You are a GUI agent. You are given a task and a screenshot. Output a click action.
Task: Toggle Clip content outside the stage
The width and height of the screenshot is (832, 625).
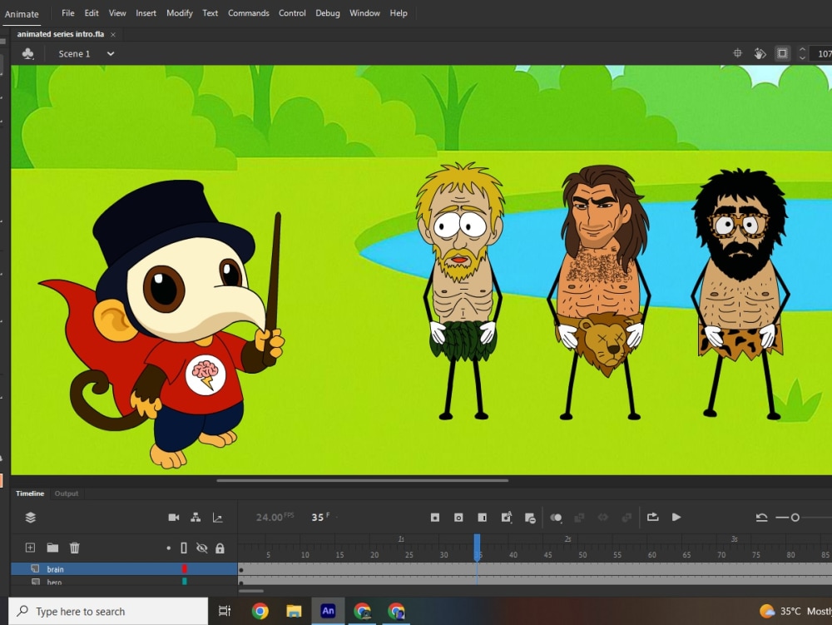[x=782, y=53]
